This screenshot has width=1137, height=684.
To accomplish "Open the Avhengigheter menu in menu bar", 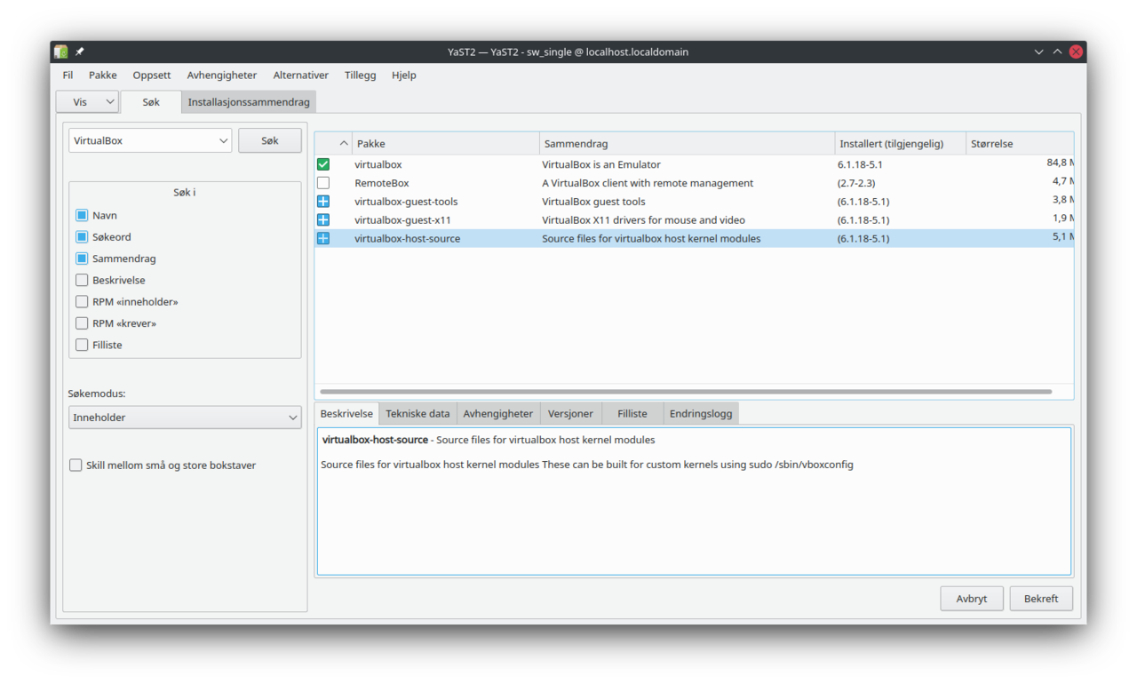I will [221, 76].
